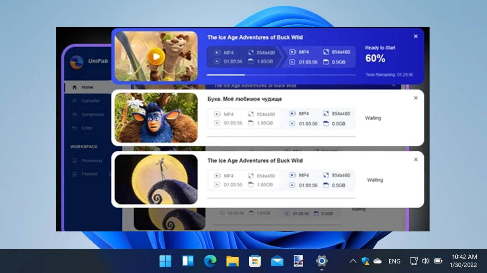Viewport: 487px width, 273px height.
Task: Collapse the background Buck Wild row chevron
Action: (394, 86)
